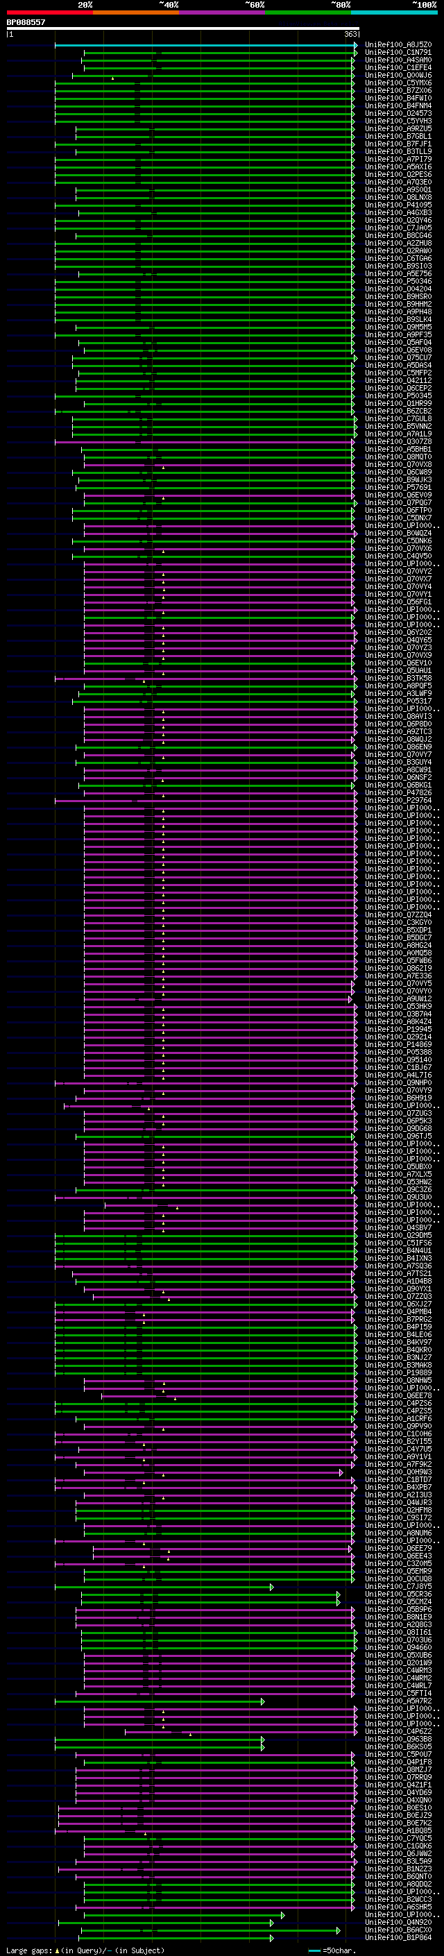This screenshot has width=444, height=1956.
Task: Select hit UniRef100_B0EJZ9
Action: [x=398, y=1814]
